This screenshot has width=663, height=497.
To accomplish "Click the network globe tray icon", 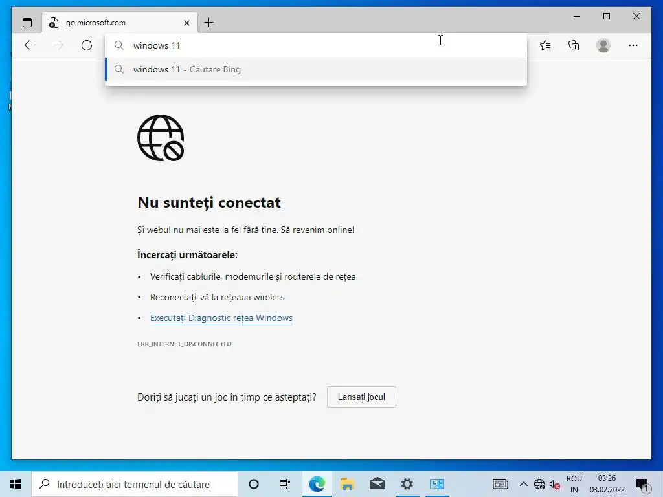I will (x=539, y=484).
